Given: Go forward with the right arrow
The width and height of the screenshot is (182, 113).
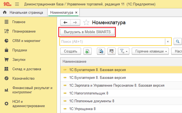Looking at the screenshot, I should pyautogui.click(x=75, y=22).
